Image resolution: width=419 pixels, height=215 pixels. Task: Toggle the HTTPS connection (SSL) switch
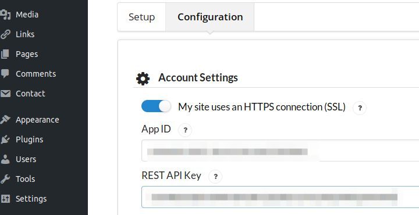156,106
